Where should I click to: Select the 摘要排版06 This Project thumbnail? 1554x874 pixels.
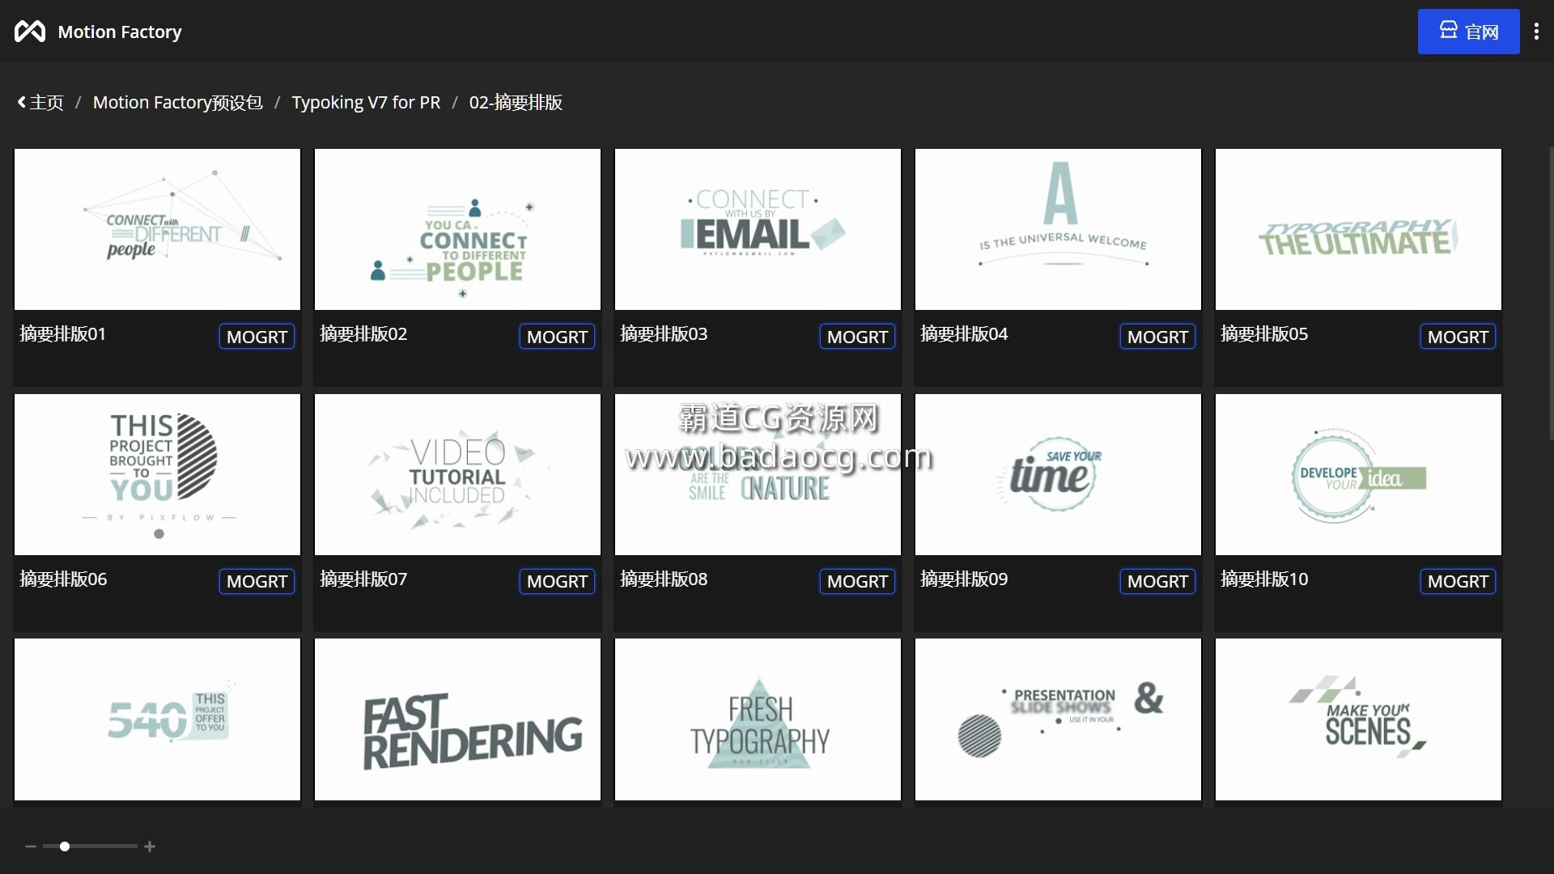(157, 474)
